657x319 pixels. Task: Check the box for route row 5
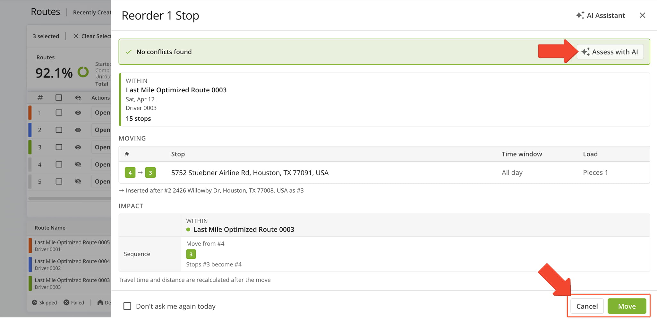[x=59, y=181]
